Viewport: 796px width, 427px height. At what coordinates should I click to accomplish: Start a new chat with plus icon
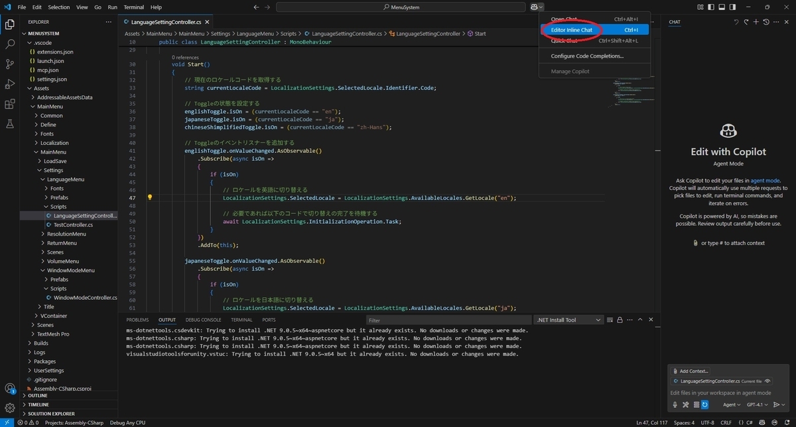point(756,22)
